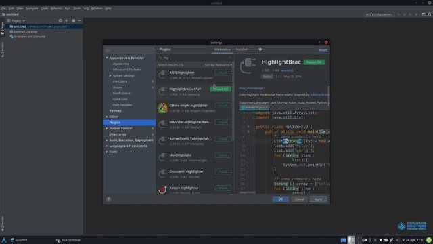
Task: Click the expand/collapse all icon in Project panel
Action: coord(66,20)
